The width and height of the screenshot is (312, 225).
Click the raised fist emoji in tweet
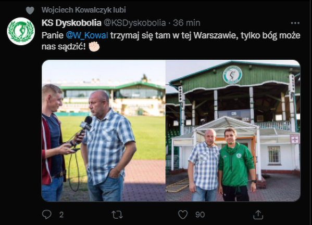point(94,46)
